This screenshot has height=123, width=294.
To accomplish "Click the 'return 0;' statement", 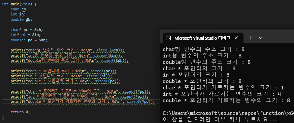I will [x=20, y=112].
